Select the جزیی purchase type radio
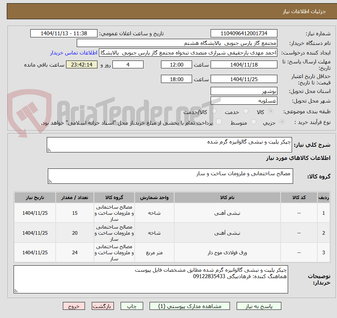Viewport: 337px width, 318px height. (x=282, y=122)
